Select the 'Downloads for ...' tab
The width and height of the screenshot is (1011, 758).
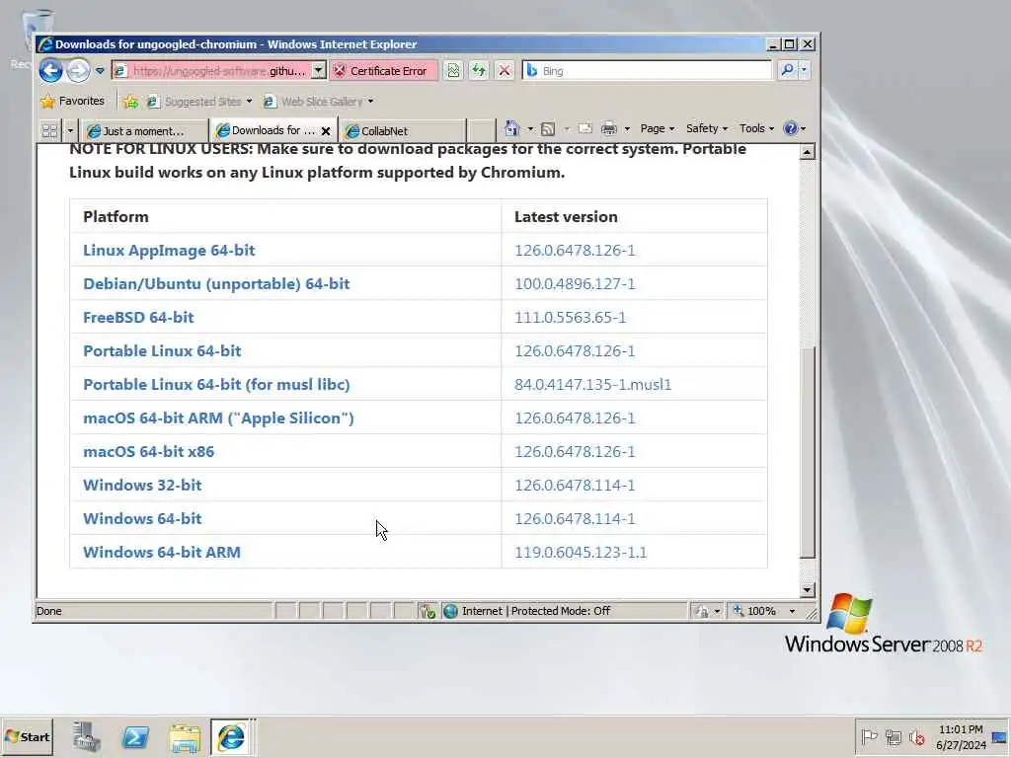click(267, 130)
